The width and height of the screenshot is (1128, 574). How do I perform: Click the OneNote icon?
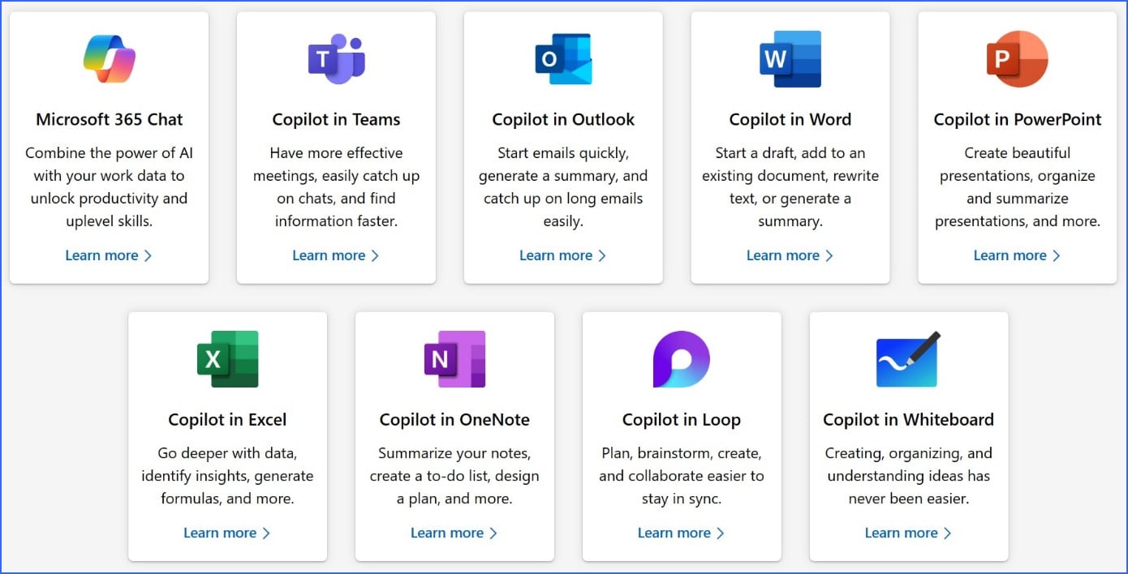(454, 358)
